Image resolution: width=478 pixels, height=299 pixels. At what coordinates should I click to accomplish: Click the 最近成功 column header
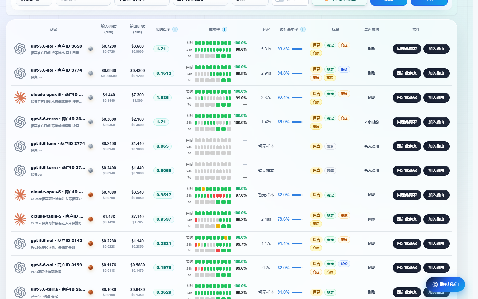click(372, 29)
